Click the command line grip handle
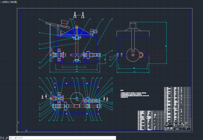This screenshot has width=203, height=140. 1,138
